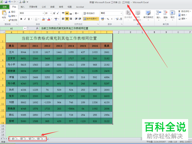Click column header J
The height and width of the screenshot is (144, 192).
pyautogui.click(x=119, y=32)
